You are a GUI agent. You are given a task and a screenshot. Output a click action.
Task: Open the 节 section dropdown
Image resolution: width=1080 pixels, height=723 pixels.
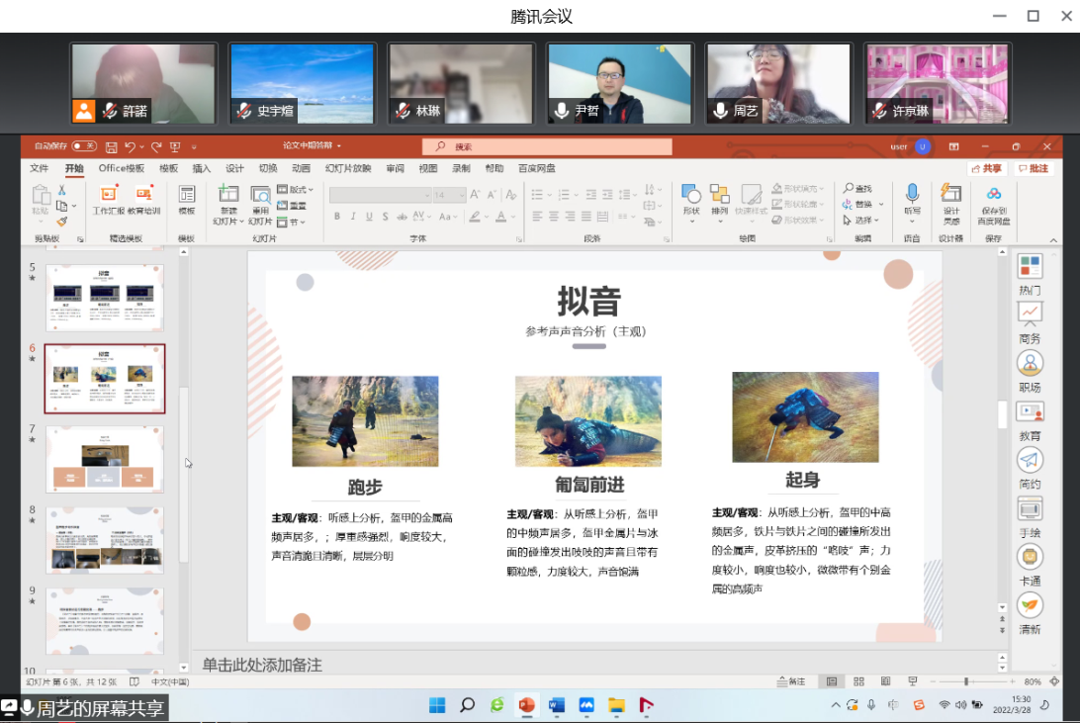296,222
